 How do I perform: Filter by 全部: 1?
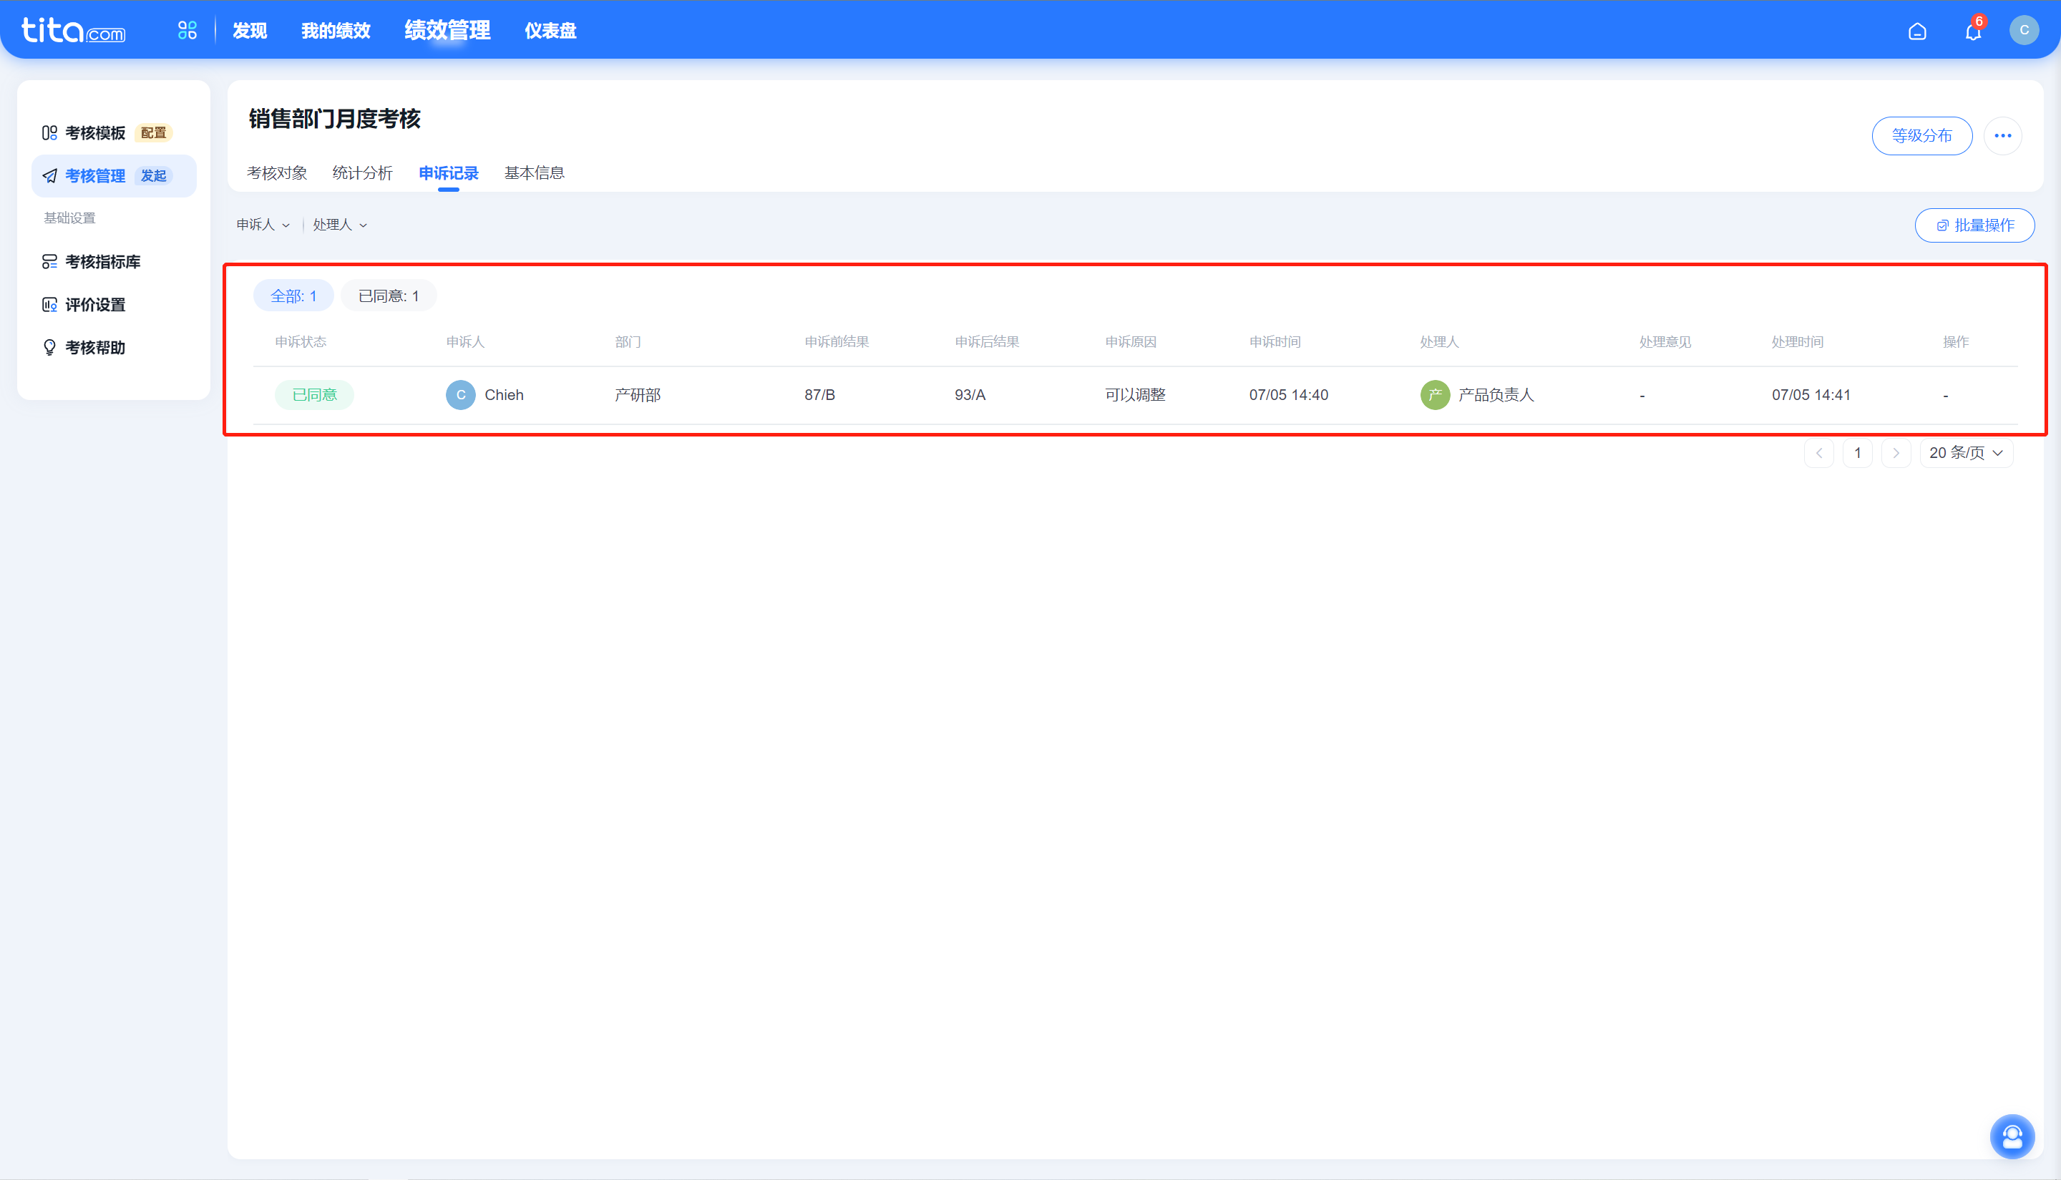pyautogui.click(x=293, y=296)
